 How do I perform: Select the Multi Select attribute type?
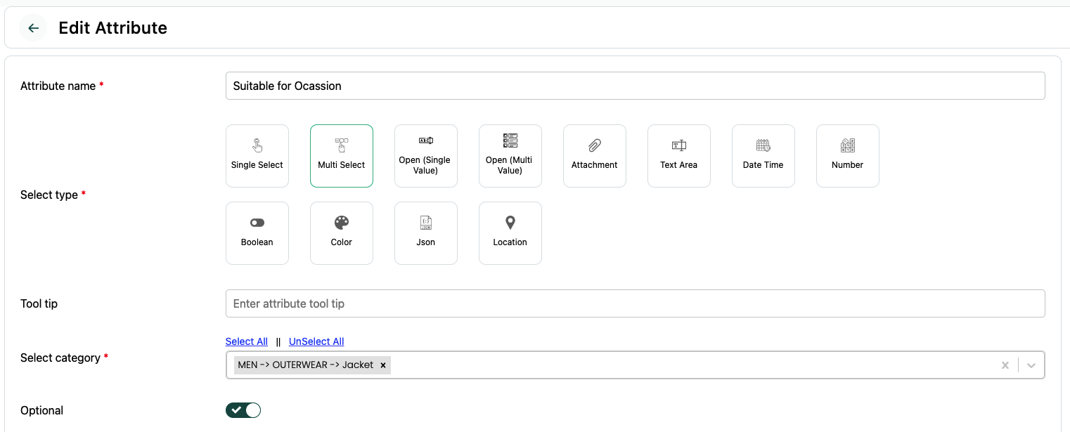(341, 155)
